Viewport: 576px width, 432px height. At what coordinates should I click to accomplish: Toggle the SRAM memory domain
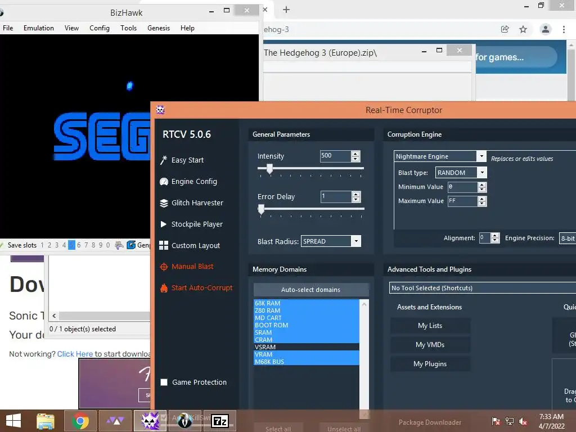[307, 332]
